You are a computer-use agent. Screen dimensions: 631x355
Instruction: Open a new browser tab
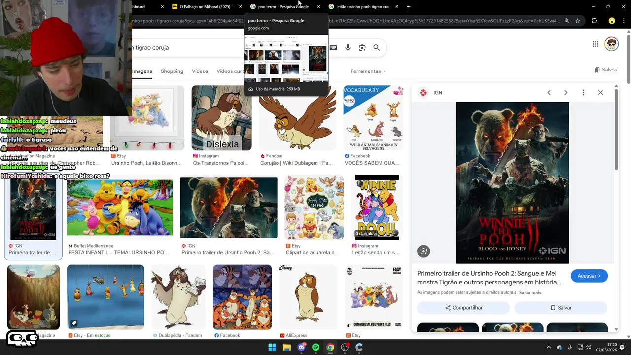409,7
